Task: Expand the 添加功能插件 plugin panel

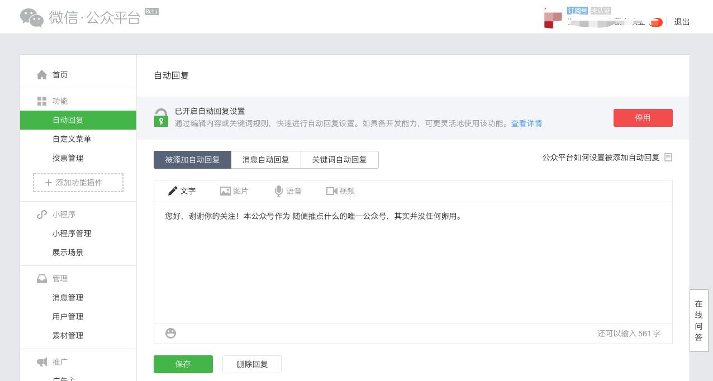Action: tap(78, 183)
